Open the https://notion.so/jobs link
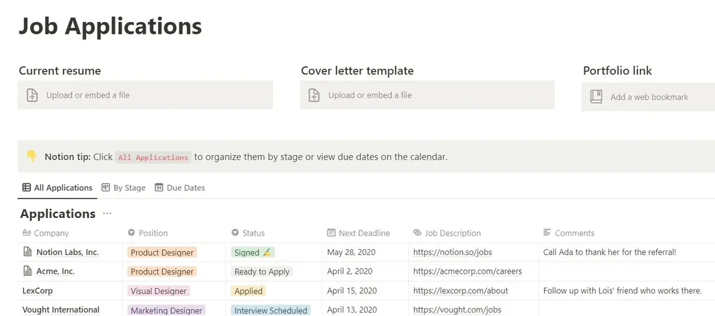This screenshot has width=715, height=316. tap(453, 252)
